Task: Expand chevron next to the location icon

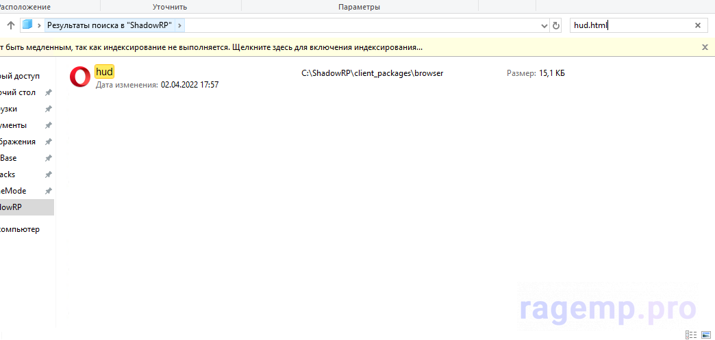Action: (x=40, y=25)
